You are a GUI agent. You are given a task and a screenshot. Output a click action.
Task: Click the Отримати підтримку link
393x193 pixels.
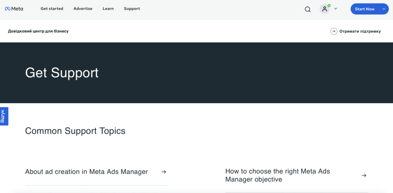tap(360, 31)
